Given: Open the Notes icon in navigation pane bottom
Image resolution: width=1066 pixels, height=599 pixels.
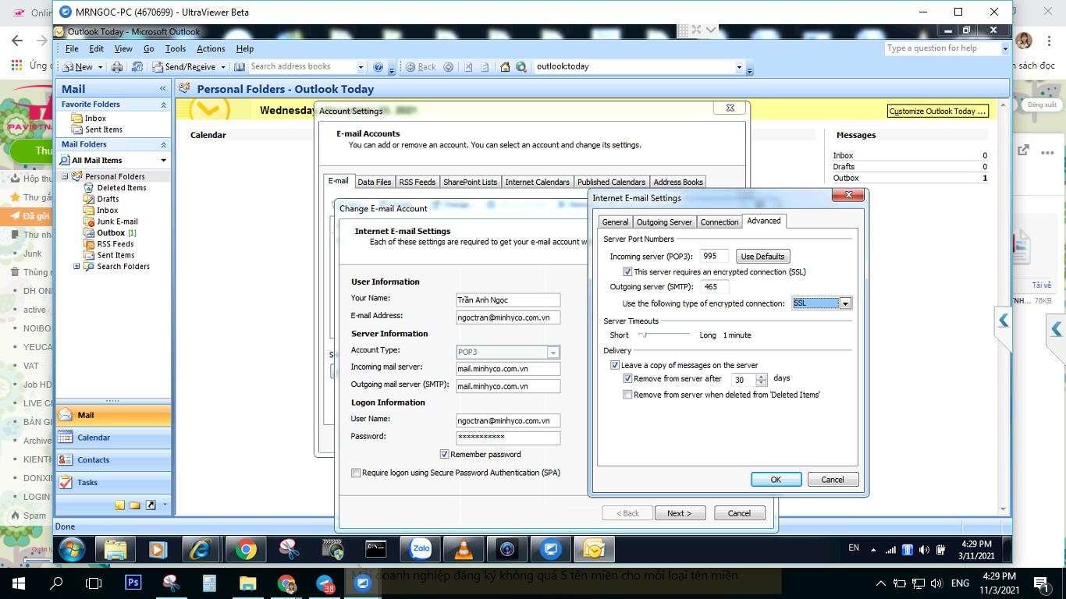Looking at the screenshot, I should [x=119, y=505].
